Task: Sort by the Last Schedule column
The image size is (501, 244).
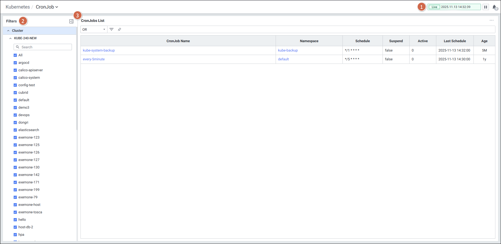Action: click(x=454, y=41)
